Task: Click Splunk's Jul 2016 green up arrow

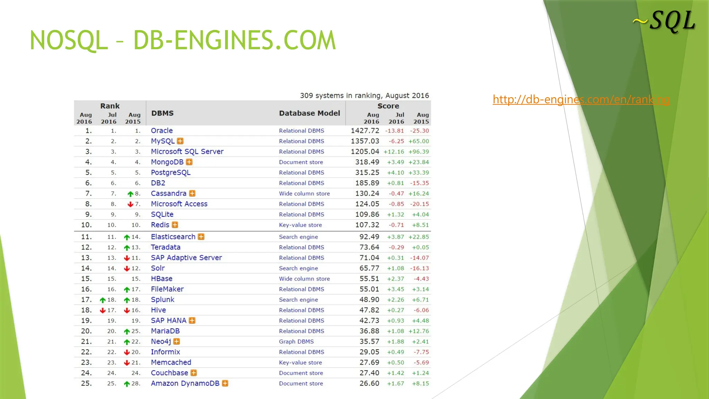Action: [103, 300]
